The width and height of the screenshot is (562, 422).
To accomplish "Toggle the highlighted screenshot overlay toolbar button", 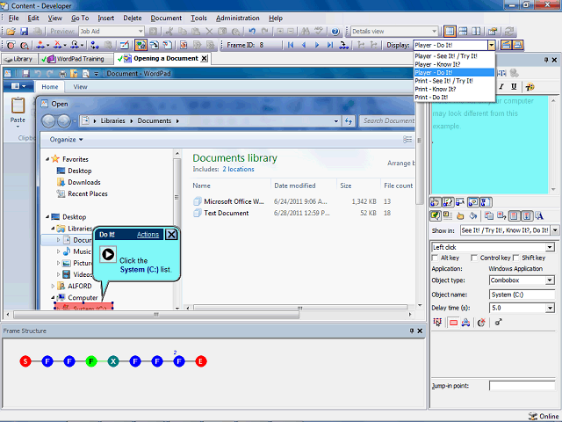I will (x=140, y=45).
